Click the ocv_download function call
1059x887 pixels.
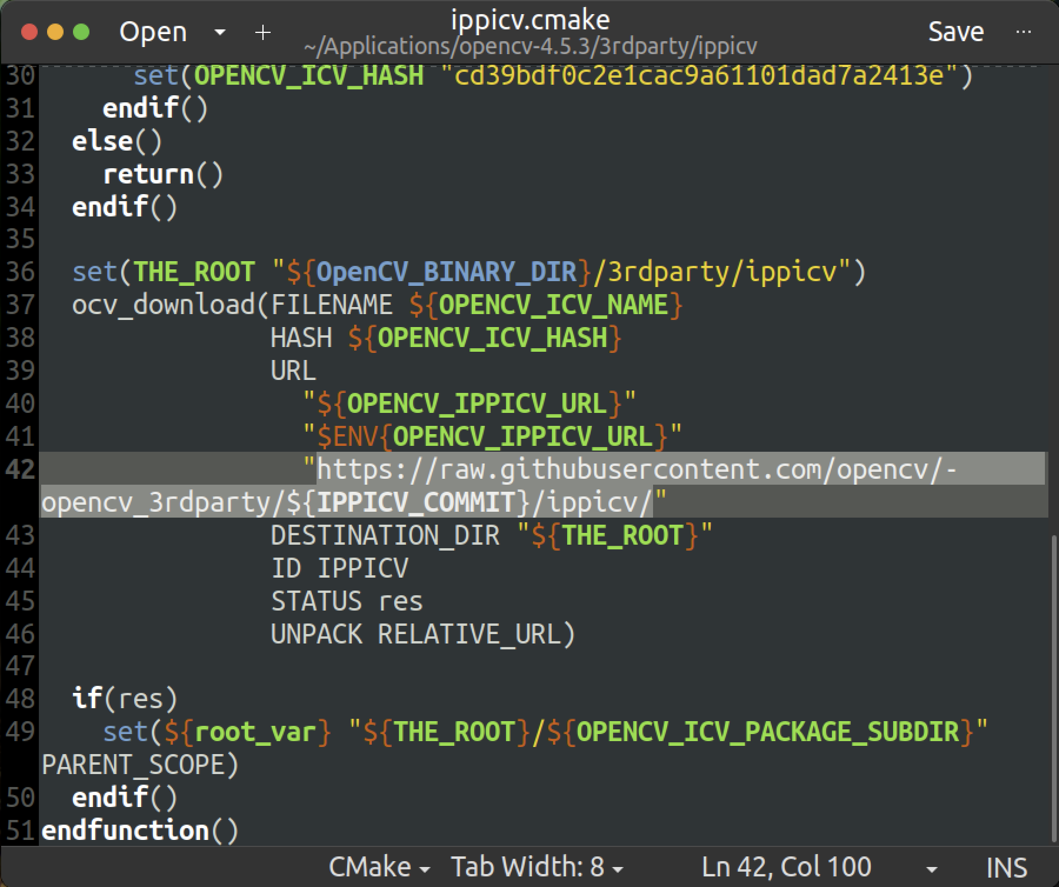click(x=164, y=305)
